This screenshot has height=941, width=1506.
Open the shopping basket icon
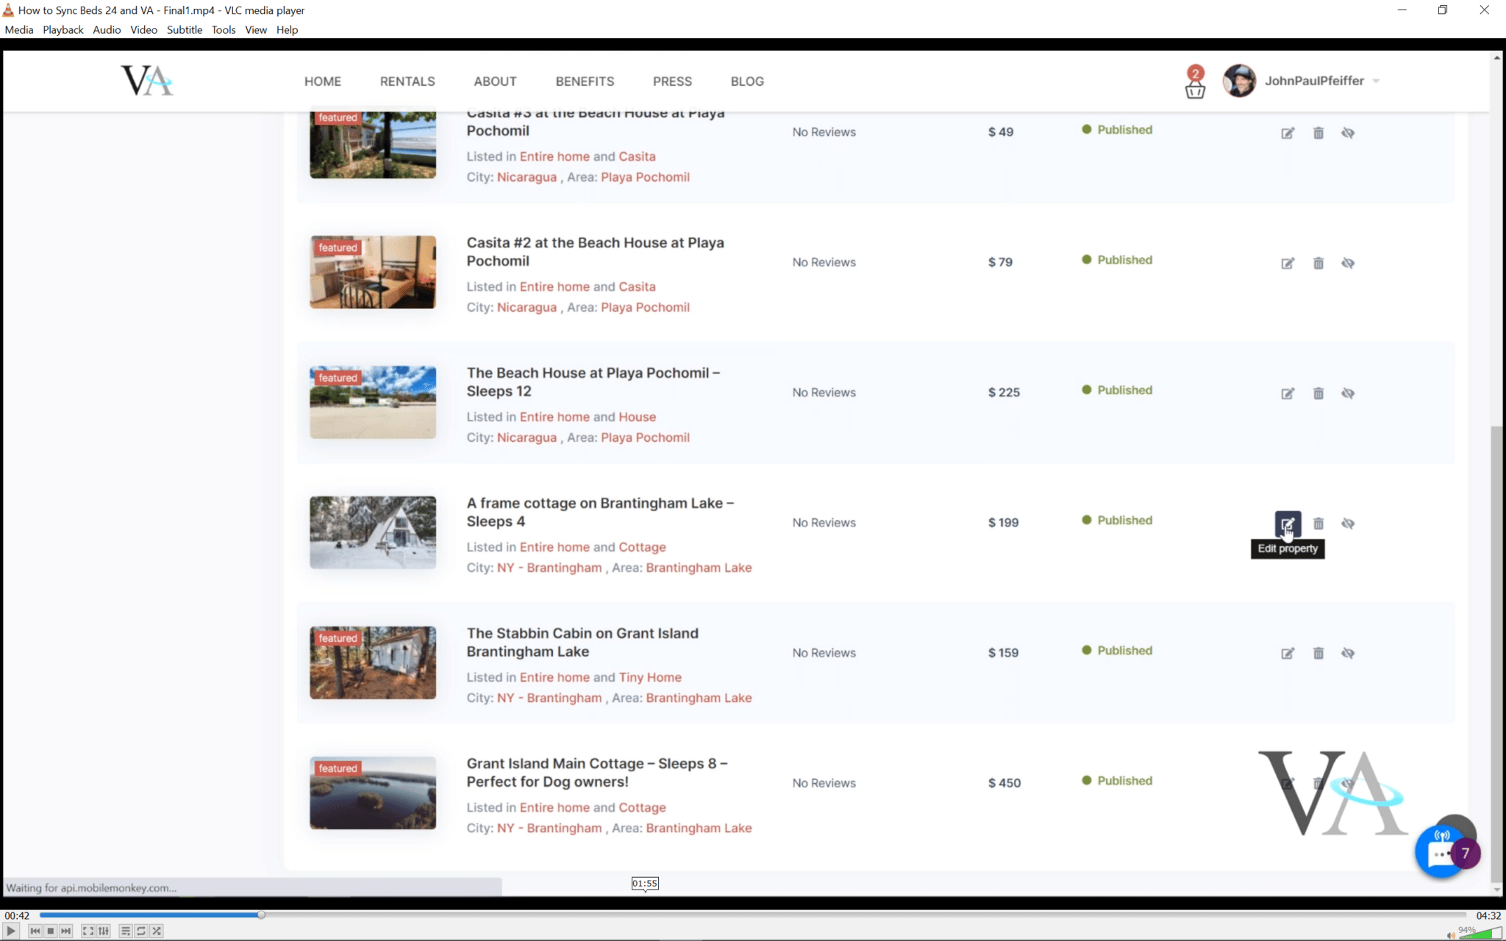(x=1195, y=90)
